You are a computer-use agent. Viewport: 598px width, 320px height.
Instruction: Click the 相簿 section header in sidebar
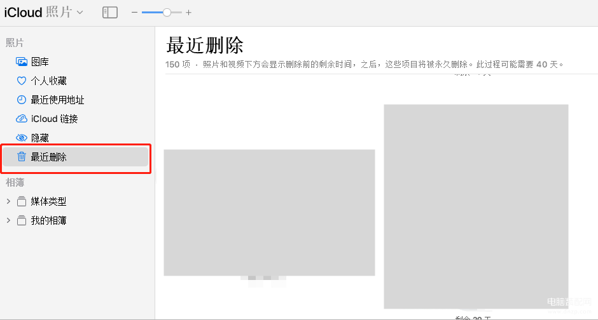(15, 182)
